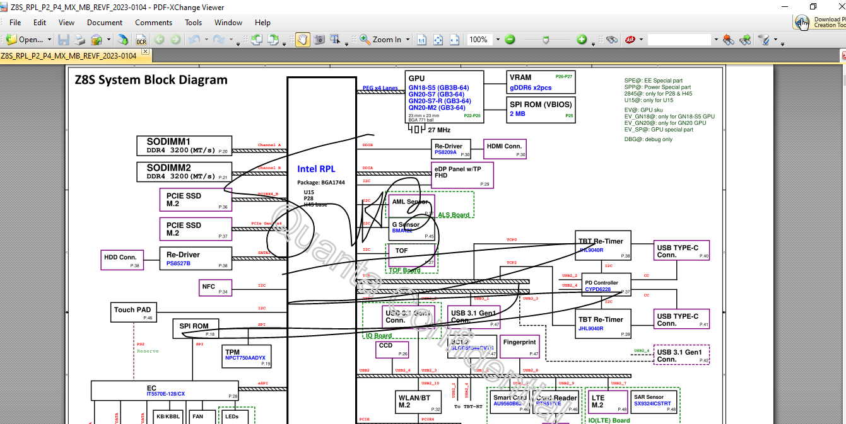Click the Download PDF Creation Tools button
The image size is (846, 424).
click(820, 22)
